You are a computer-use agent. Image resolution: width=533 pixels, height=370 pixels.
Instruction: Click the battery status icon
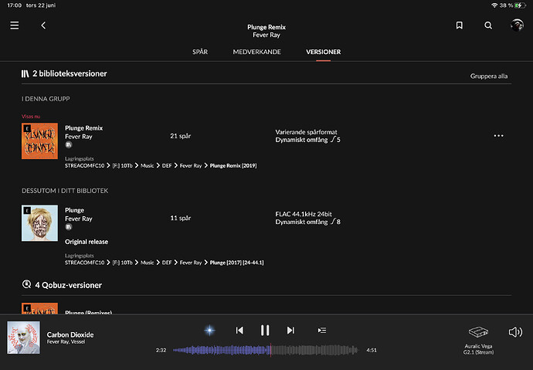520,5
